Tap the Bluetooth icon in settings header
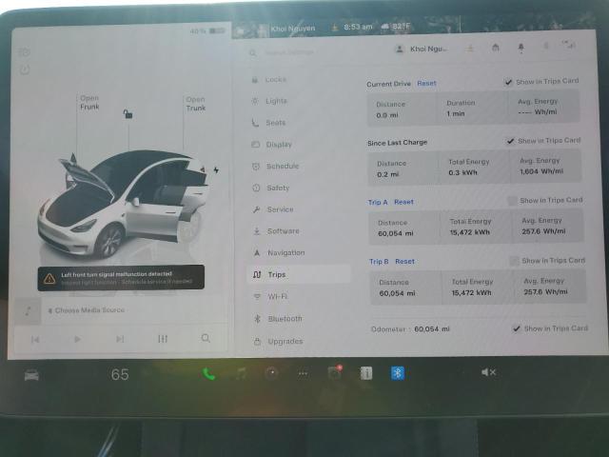Image resolution: width=609 pixels, height=457 pixels. click(545, 47)
